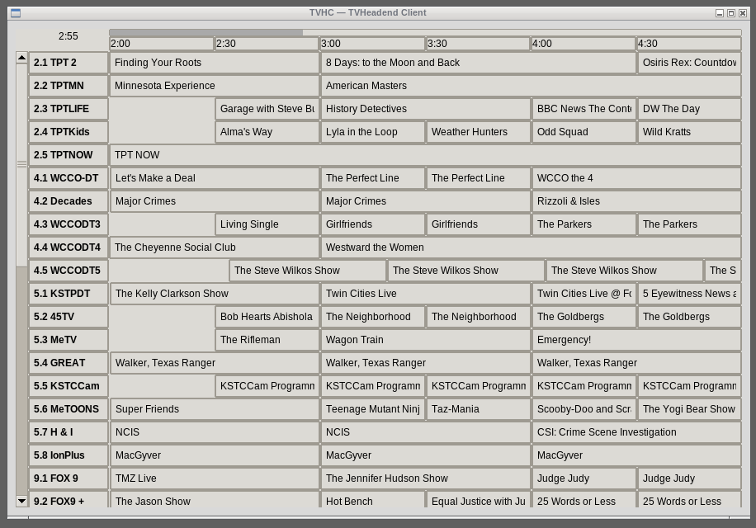Select the 2:00 time slot header
This screenshot has height=528, width=756.
(x=162, y=44)
